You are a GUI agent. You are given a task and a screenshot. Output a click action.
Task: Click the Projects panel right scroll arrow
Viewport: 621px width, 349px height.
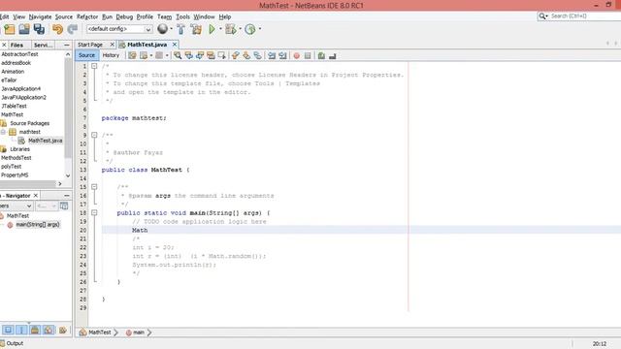pyautogui.click(x=60, y=183)
